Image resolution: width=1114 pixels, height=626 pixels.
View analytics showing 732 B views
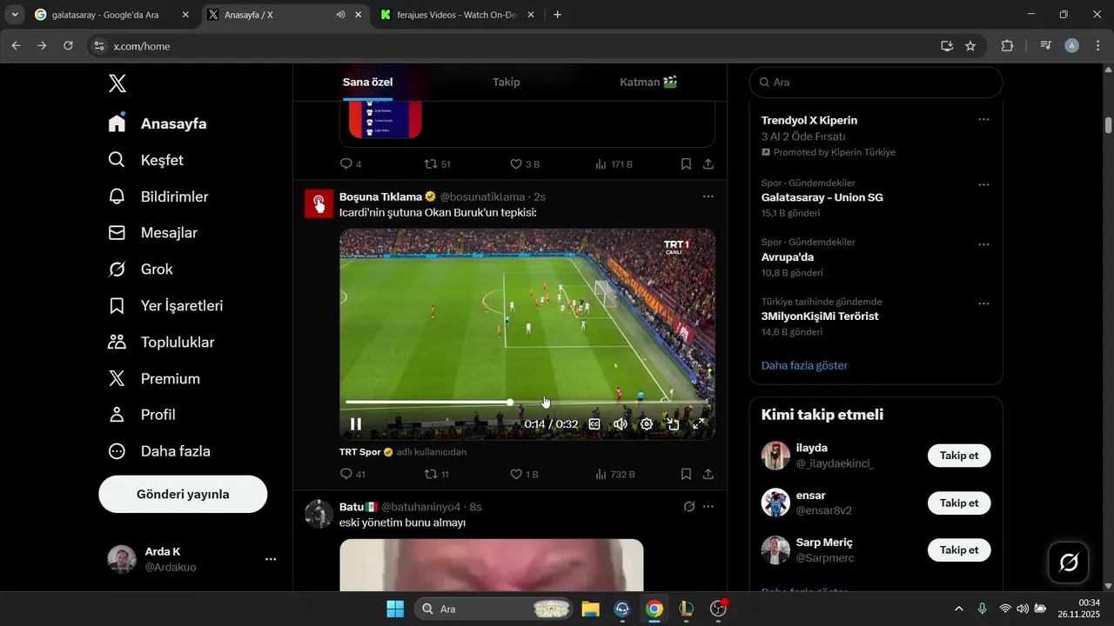click(x=614, y=475)
